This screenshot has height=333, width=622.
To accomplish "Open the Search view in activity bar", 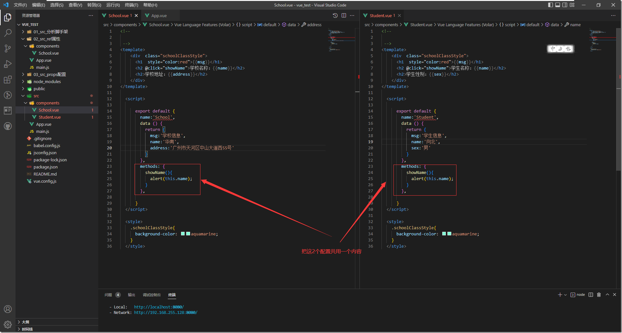I will coord(8,33).
